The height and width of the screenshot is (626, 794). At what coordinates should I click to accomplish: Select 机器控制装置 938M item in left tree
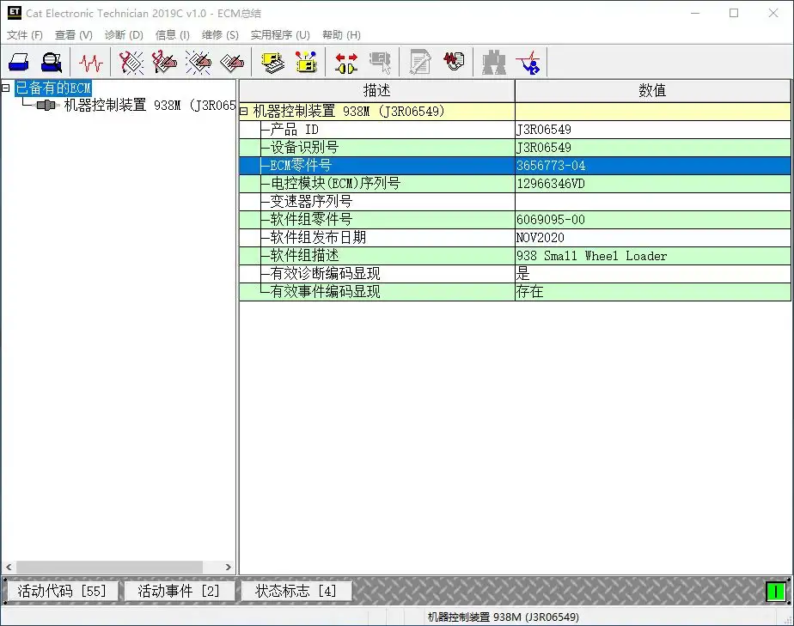[150, 106]
